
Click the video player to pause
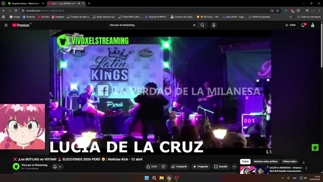click(160, 92)
